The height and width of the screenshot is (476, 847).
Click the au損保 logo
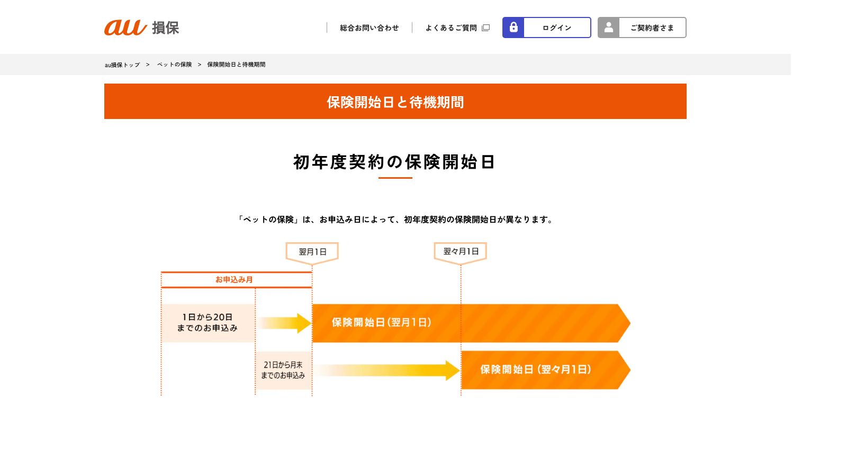[x=142, y=28]
